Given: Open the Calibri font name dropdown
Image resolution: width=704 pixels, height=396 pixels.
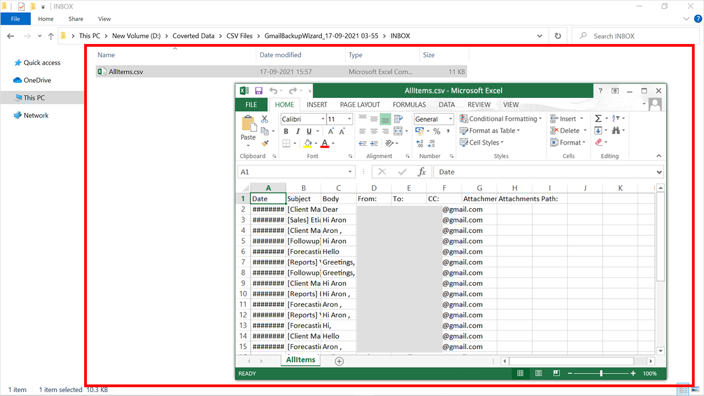Looking at the screenshot, I should (322, 119).
